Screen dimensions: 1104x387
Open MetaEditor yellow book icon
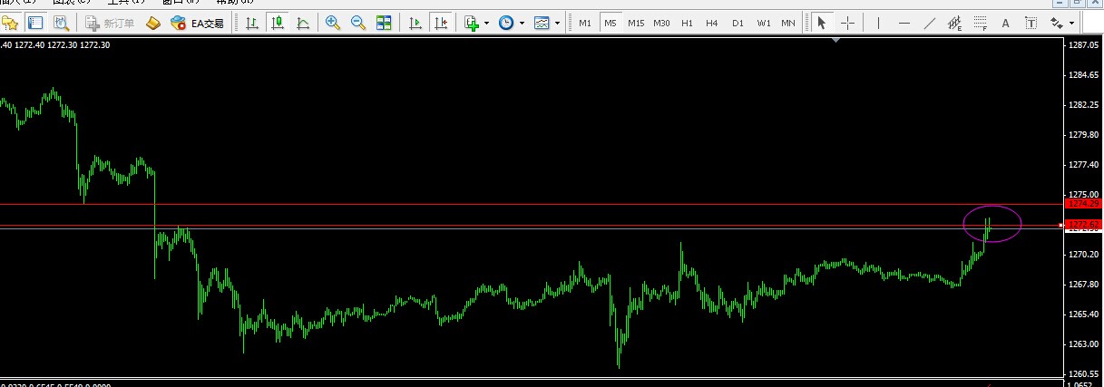[x=153, y=23]
